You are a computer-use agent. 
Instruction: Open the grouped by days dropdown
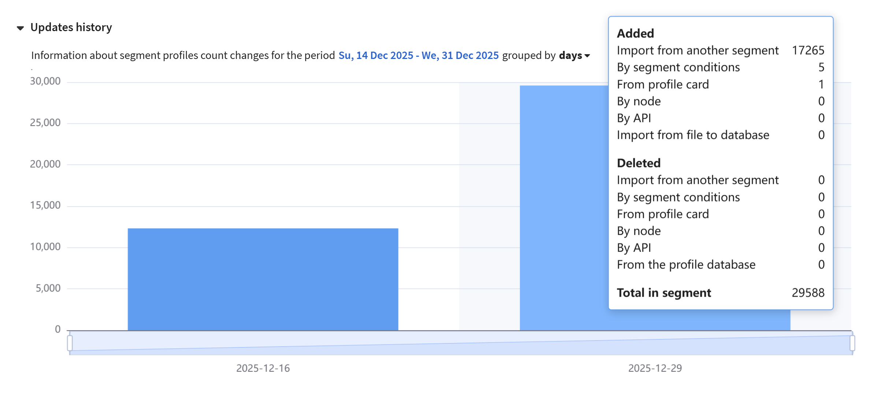coord(574,55)
